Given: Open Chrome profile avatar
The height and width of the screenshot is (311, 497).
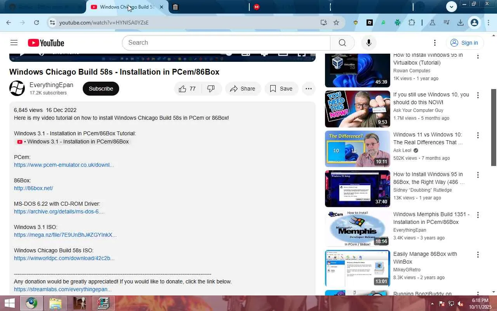Looking at the screenshot, I should click(x=474, y=23).
